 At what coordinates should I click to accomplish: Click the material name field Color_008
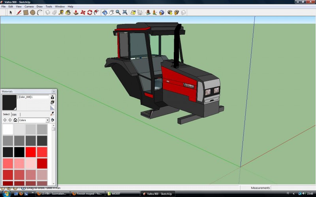coord(33,97)
